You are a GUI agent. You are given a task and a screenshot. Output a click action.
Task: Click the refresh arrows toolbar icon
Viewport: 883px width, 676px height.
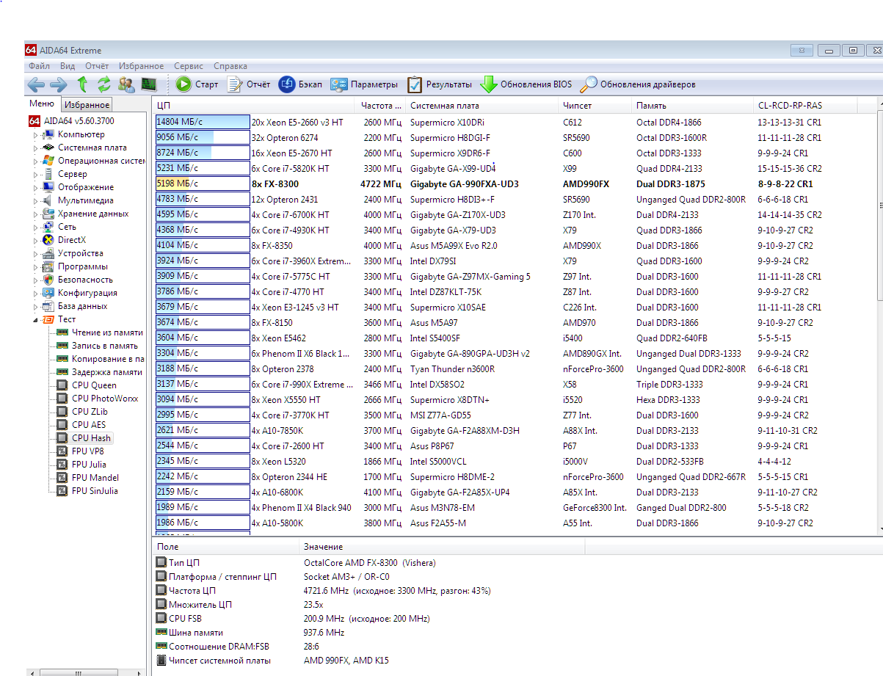point(104,84)
